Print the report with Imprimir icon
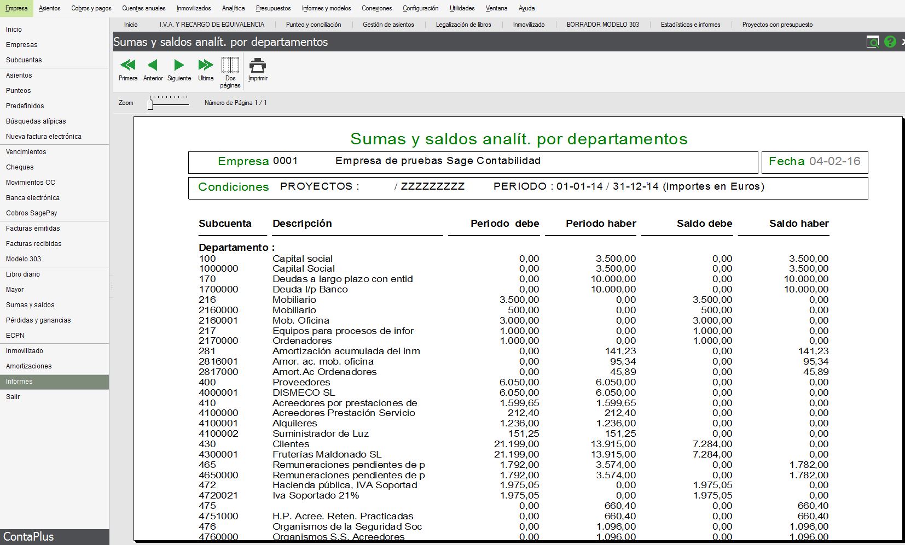 click(x=258, y=69)
